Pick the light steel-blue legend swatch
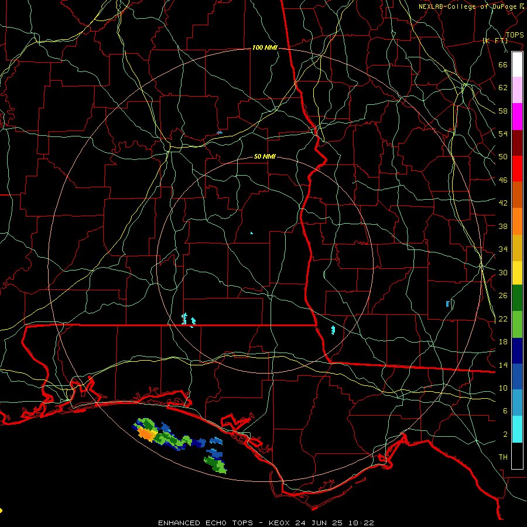Screen dimensions: 527x527 coord(517,403)
